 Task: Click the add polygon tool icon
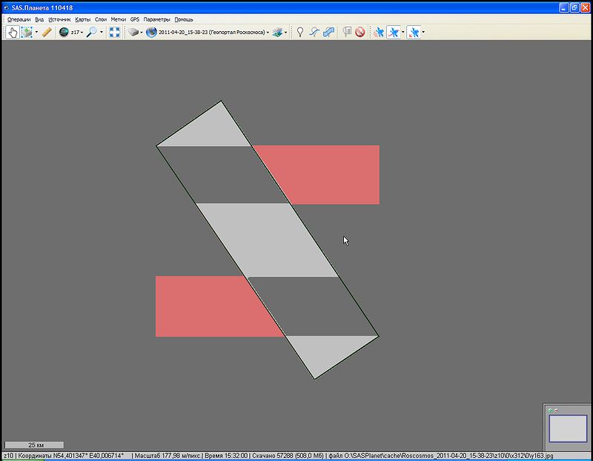coord(328,33)
